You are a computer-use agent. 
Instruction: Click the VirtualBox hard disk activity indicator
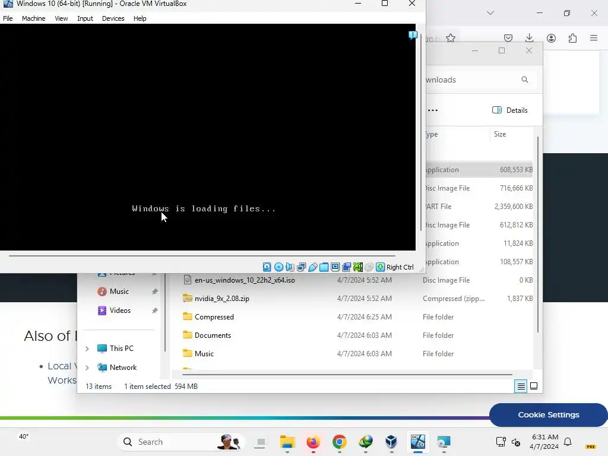(x=267, y=267)
